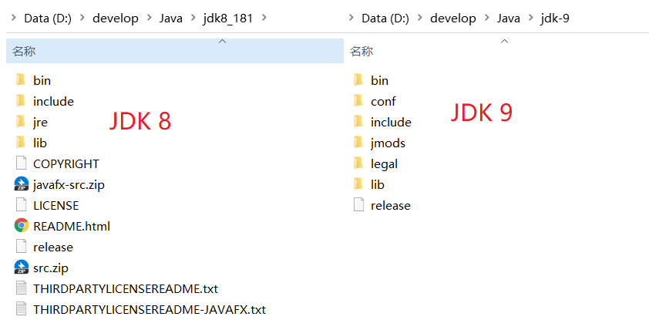
Task: Select the release file in JDK 9
Action: point(390,205)
